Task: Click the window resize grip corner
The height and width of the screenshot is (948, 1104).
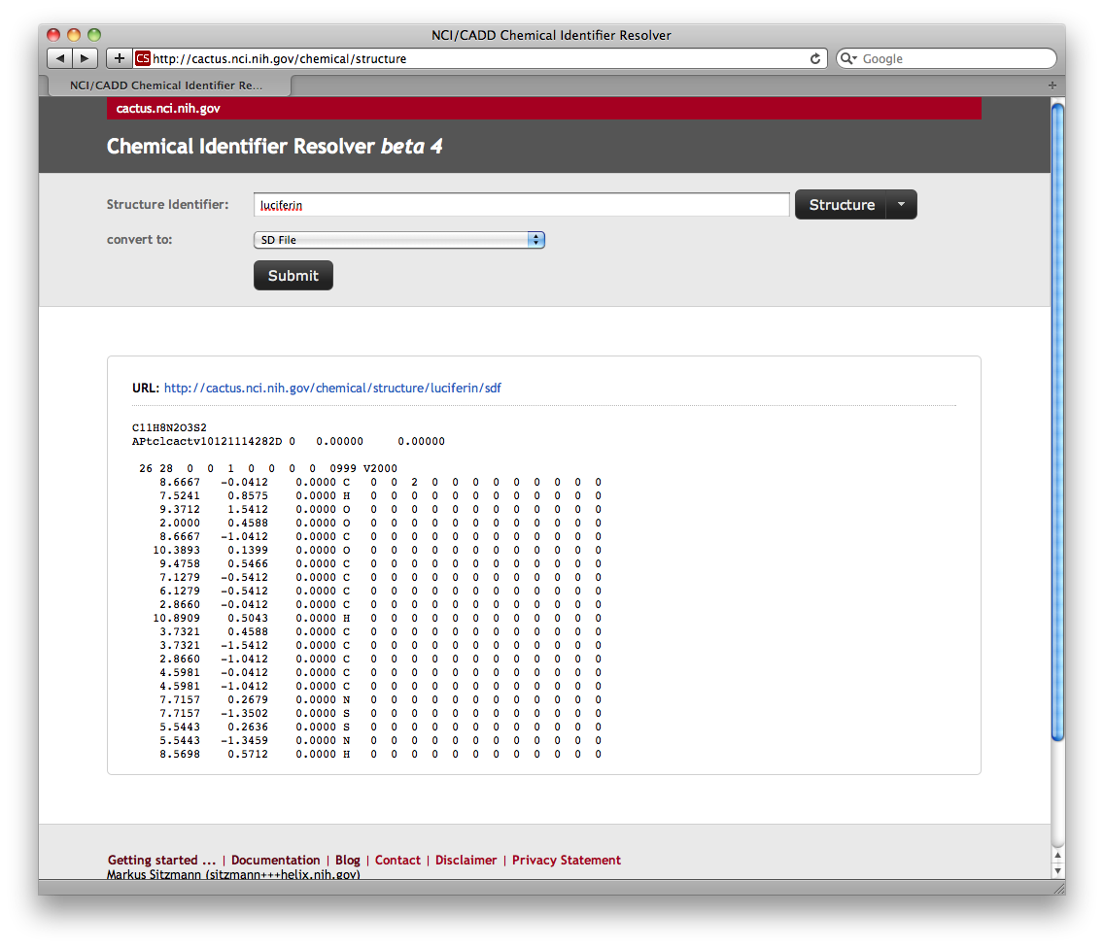Action: tap(1058, 888)
